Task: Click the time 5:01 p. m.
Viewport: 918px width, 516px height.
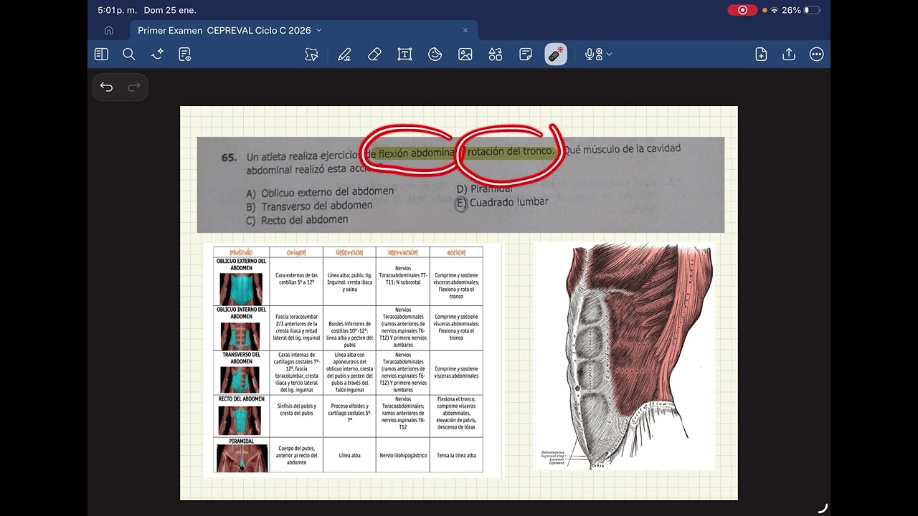Action: [x=117, y=10]
